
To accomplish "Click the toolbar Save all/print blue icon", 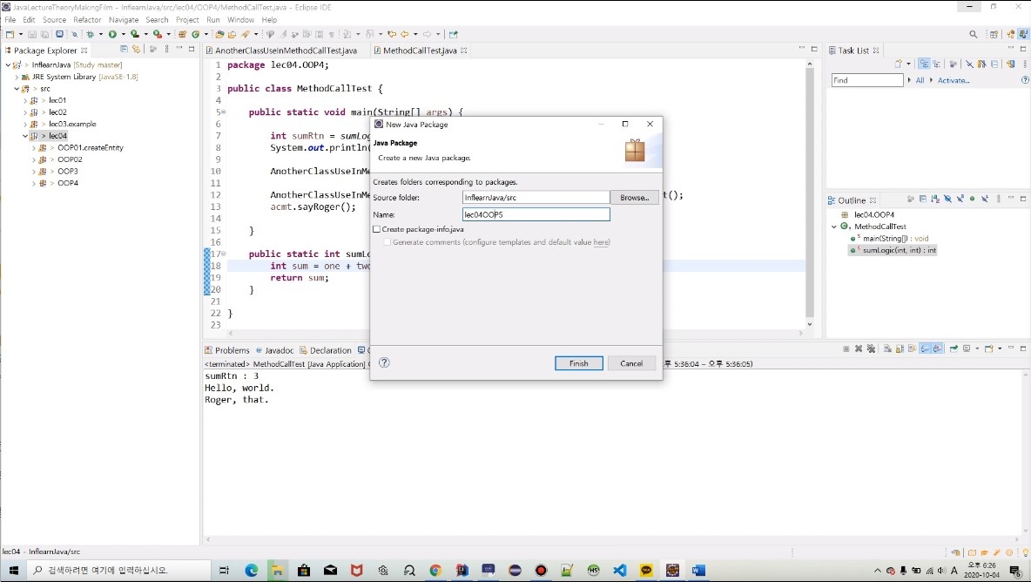I will click(x=59, y=34).
